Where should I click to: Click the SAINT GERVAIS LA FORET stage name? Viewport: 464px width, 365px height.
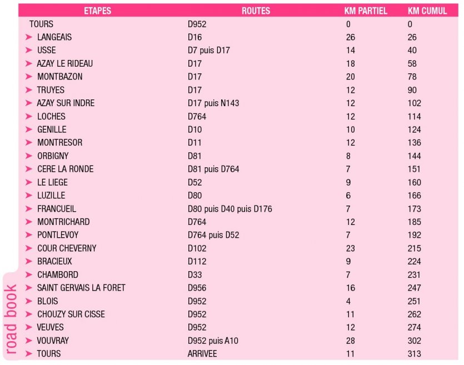click(x=81, y=288)
